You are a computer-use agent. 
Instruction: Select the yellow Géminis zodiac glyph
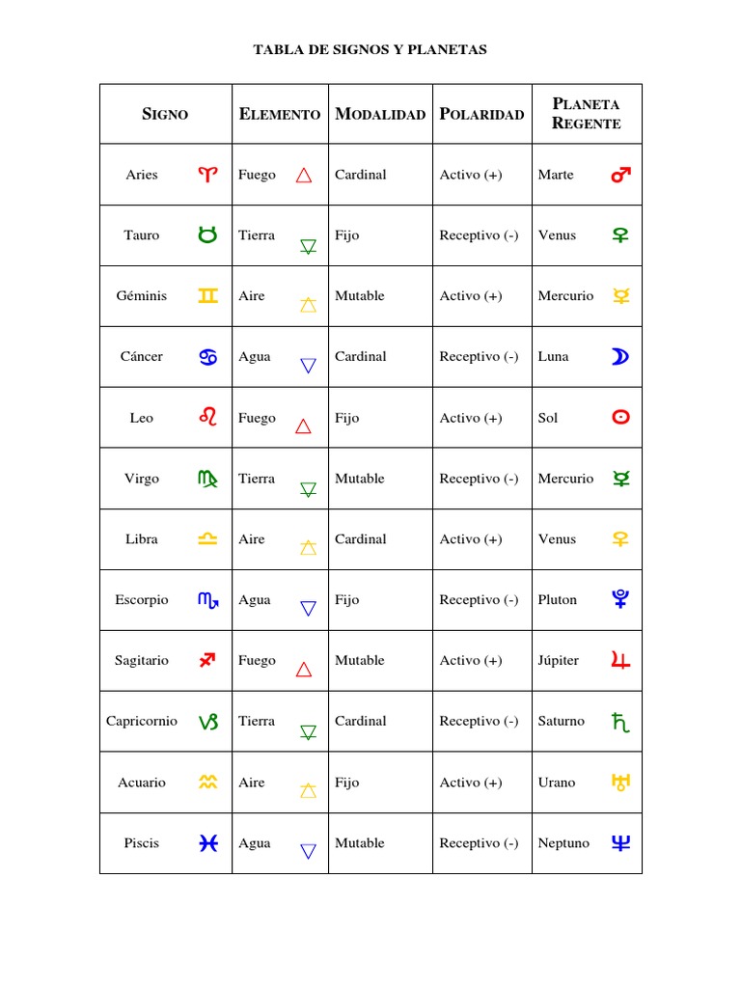(207, 296)
